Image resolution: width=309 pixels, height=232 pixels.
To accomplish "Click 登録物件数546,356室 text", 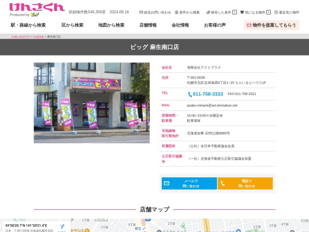I will (87, 12).
